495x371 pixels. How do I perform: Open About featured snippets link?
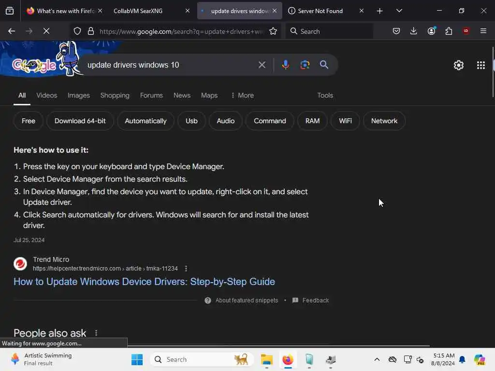(247, 300)
